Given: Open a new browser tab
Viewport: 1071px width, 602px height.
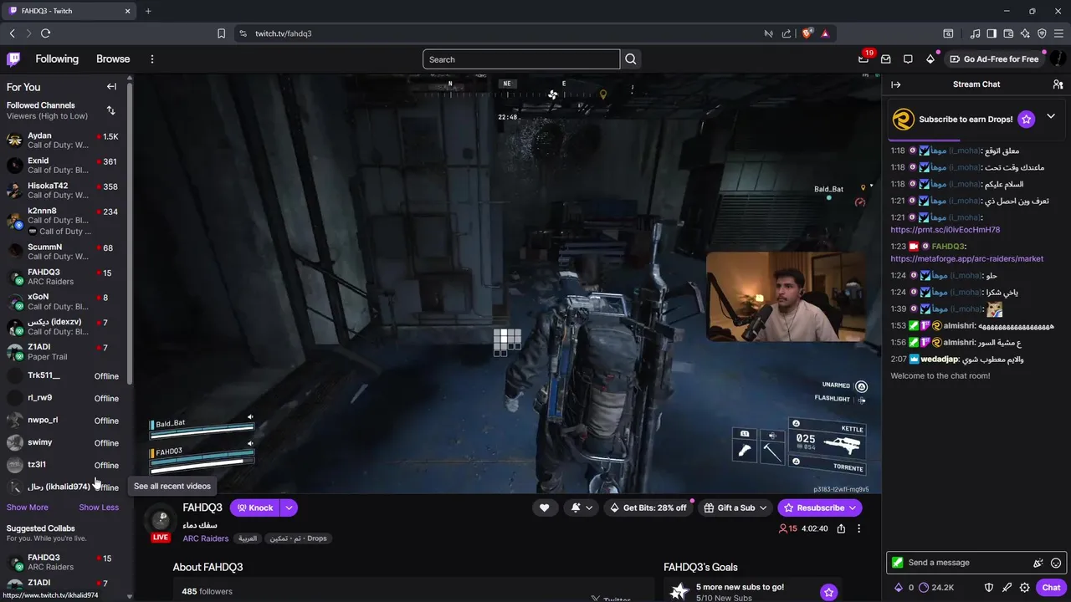Looking at the screenshot, I should 148,11.
